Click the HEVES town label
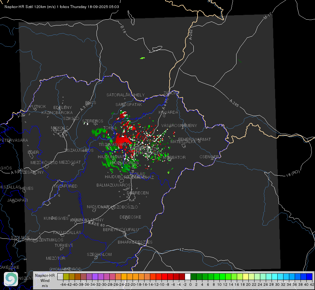Screen dimensions: 315x290 (27, 188)
